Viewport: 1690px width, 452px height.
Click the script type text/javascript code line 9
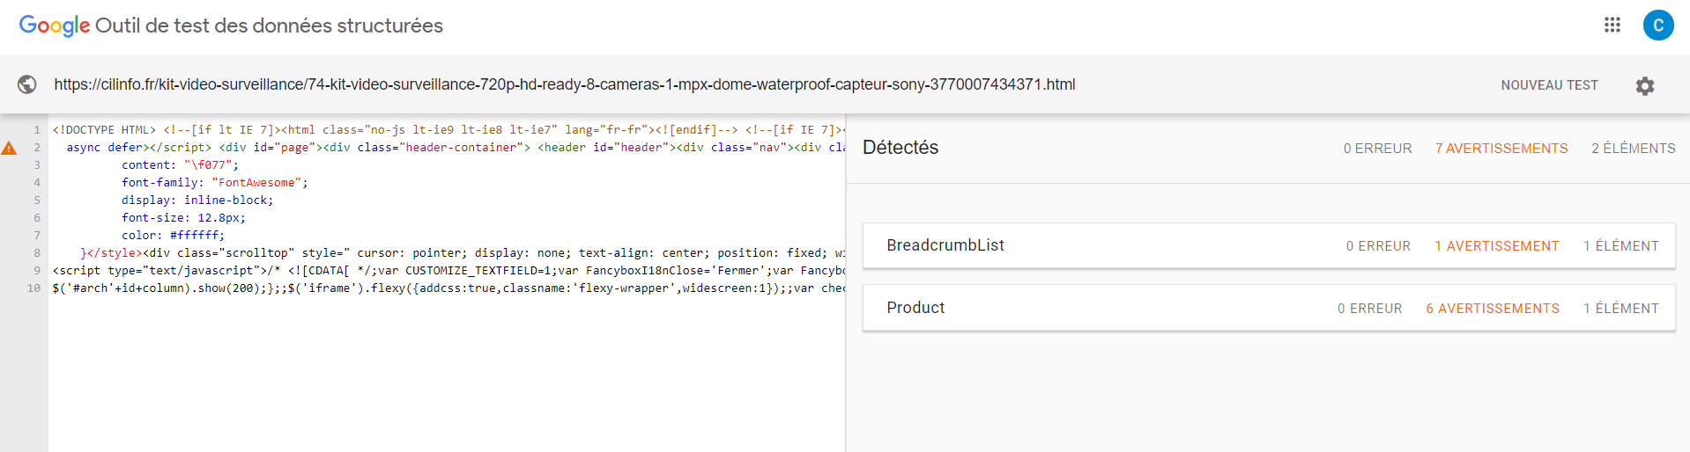click(x=447, y=271)
